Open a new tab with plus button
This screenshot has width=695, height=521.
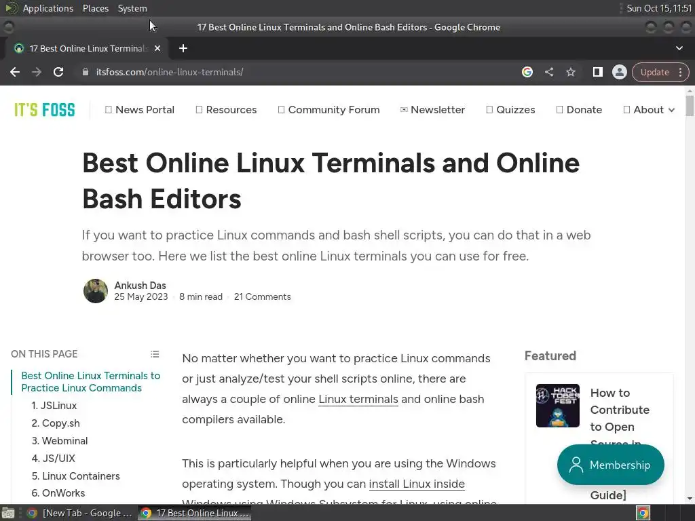tap(183, 48)
